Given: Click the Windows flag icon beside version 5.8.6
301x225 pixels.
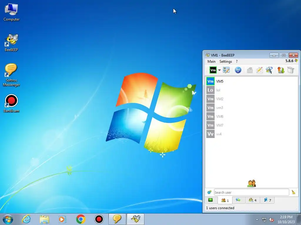Looking at the screenshot, I should 296,61.
